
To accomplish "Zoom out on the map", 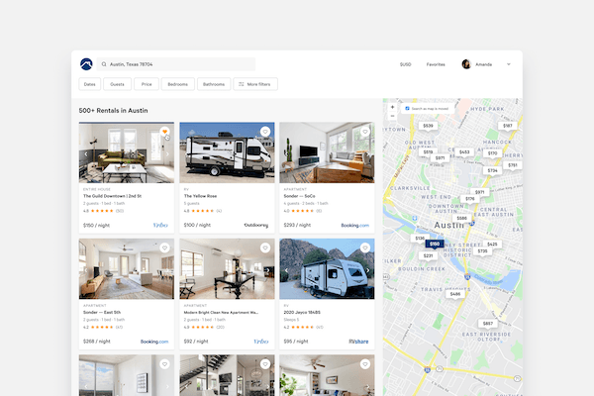I will (393, 116).
